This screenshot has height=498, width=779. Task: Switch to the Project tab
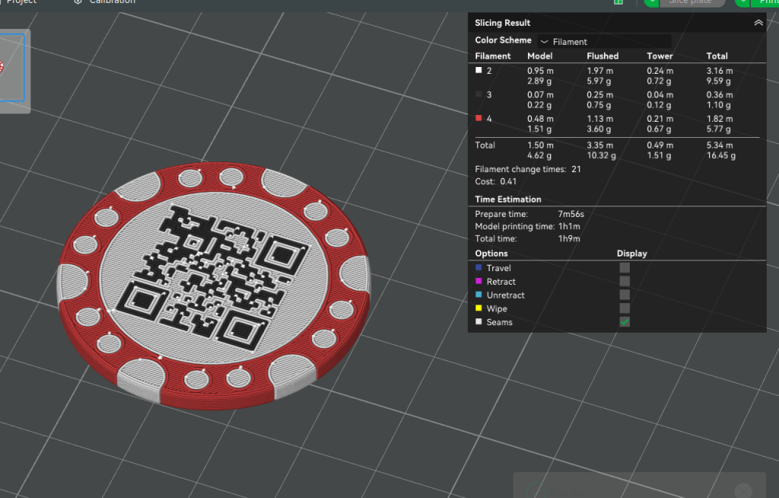point(21,2)
